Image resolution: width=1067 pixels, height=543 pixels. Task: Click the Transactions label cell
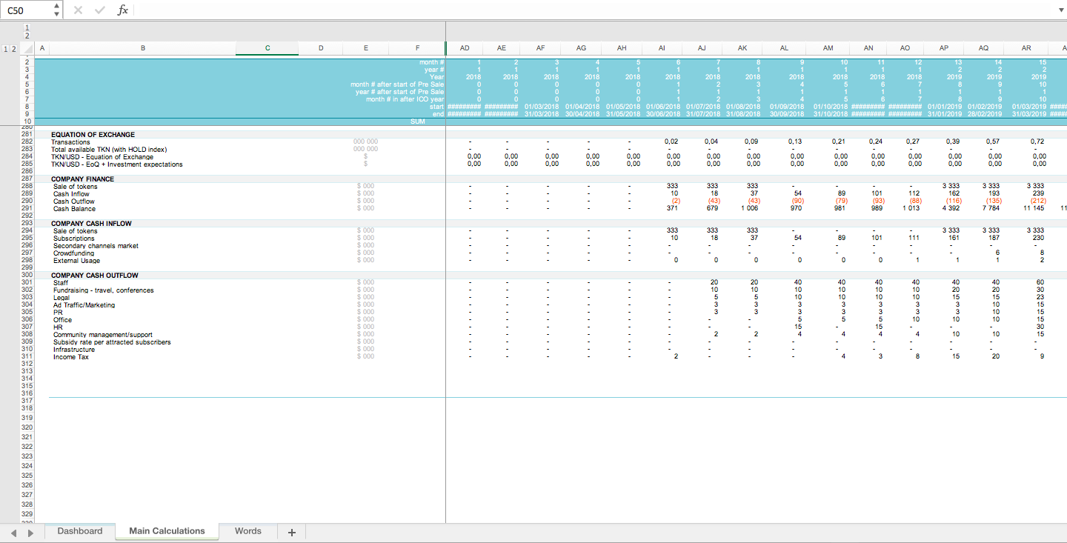pyautogui.click(x=70, y=142)
